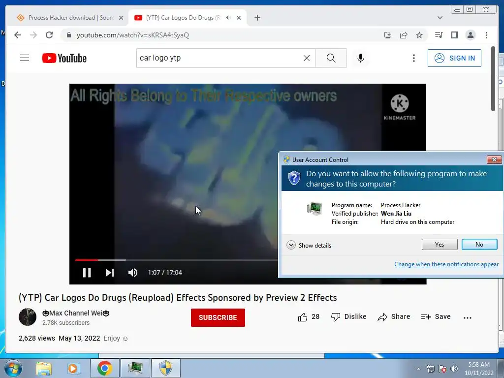Open the Chrome profile avatar
The image size is (504, 378).
coord(470,35)
